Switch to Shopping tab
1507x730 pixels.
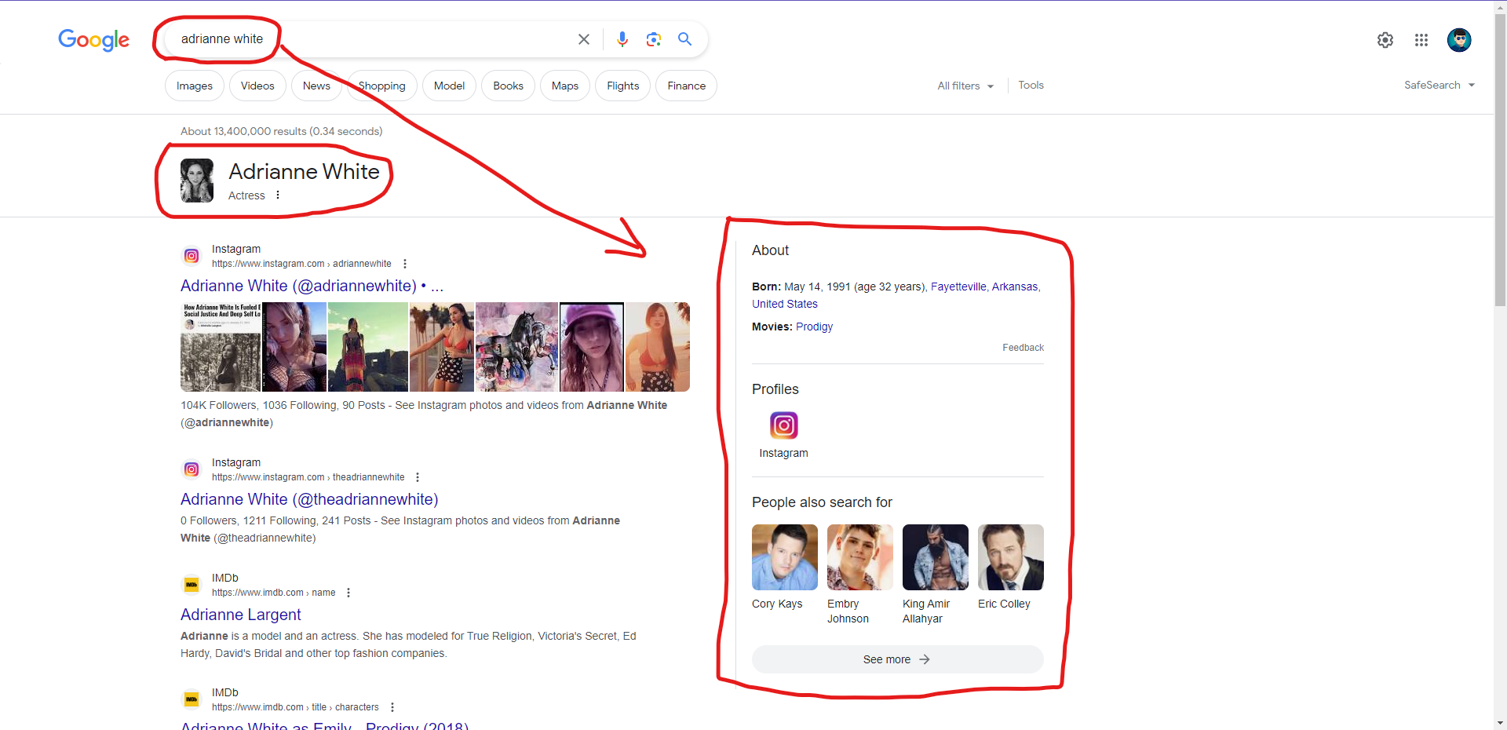pos(382,86)
